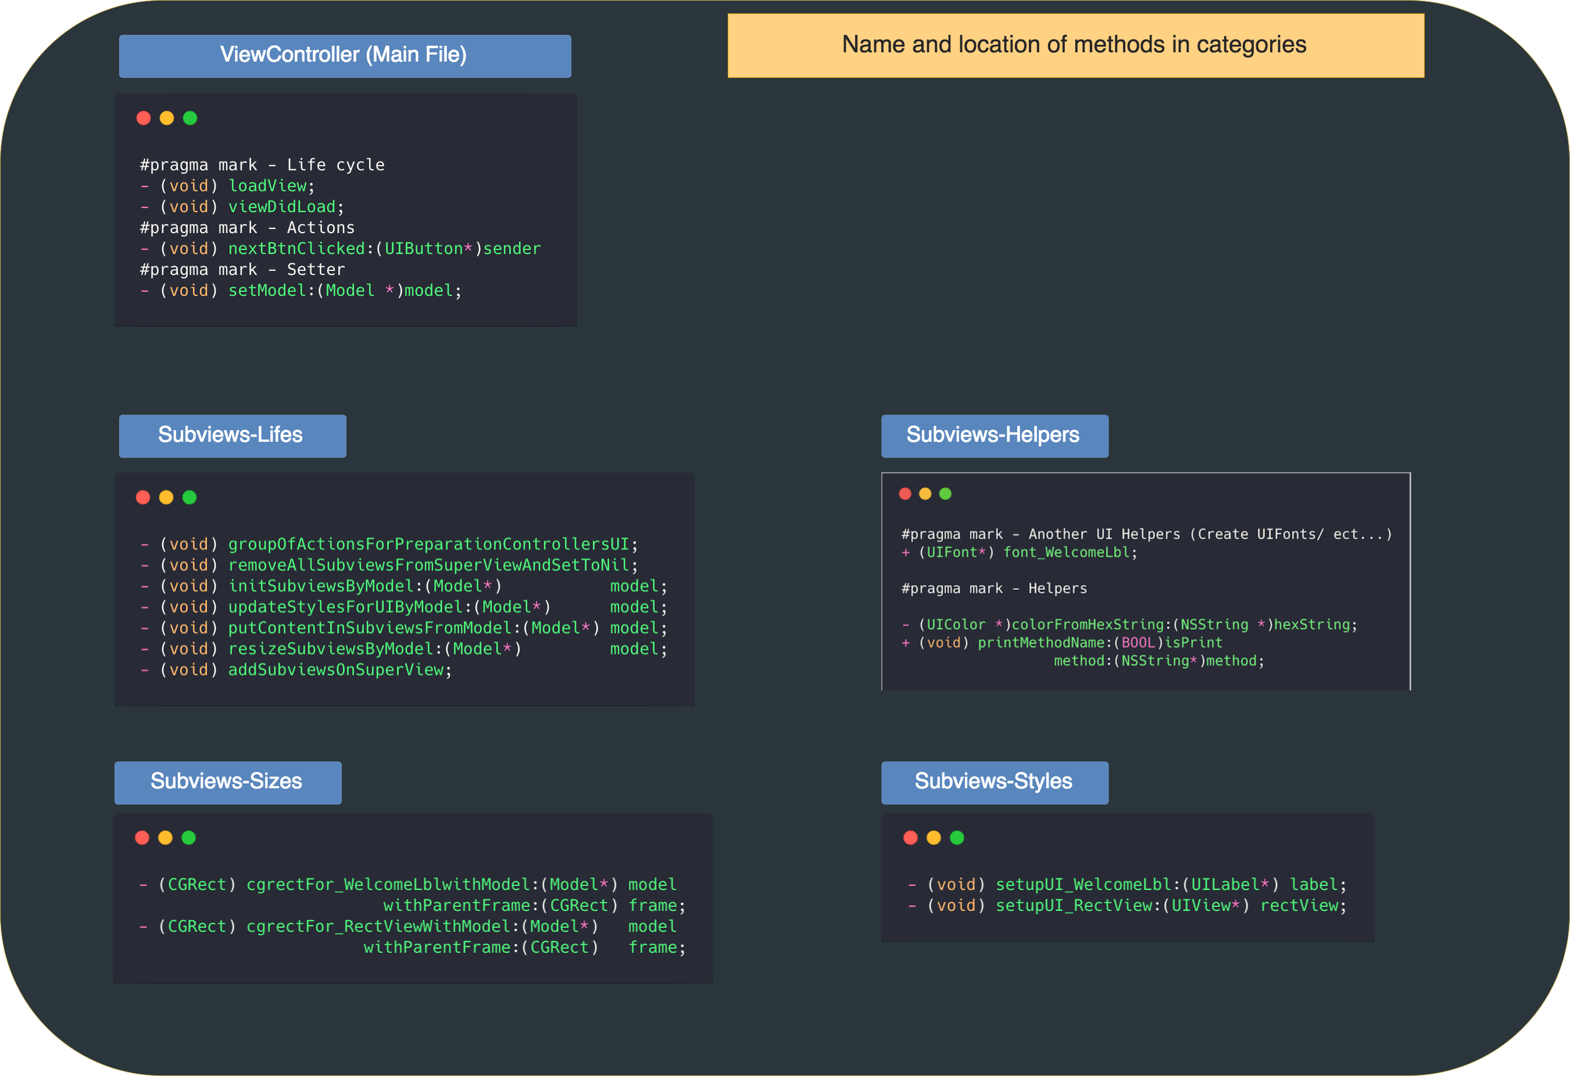This screenshot has height=1076, width=1570.
Task: Click red dot in Subviews-Sizes code window
Action: tap(142, 838)
